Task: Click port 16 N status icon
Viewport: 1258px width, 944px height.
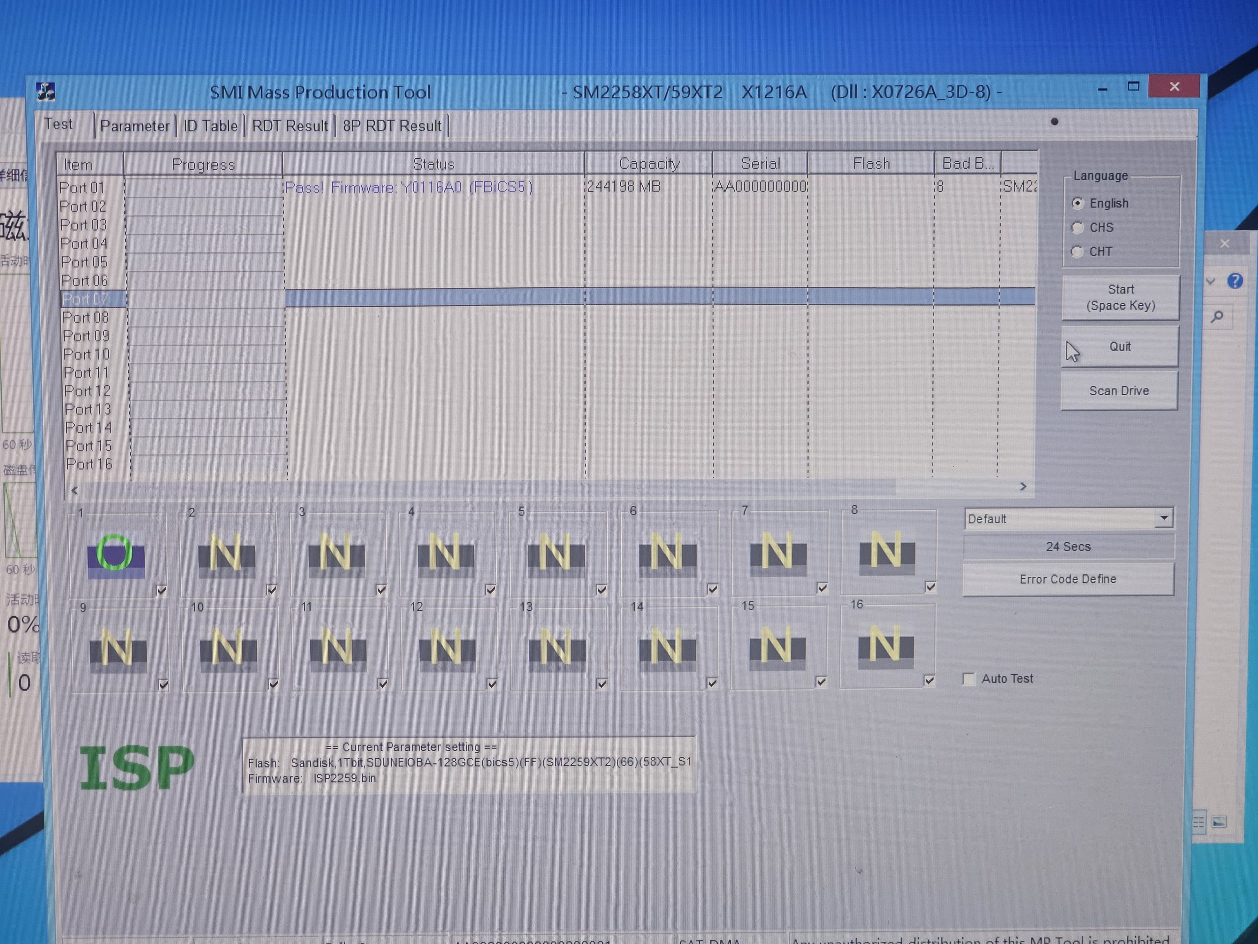Action: [x=886, y=647]
